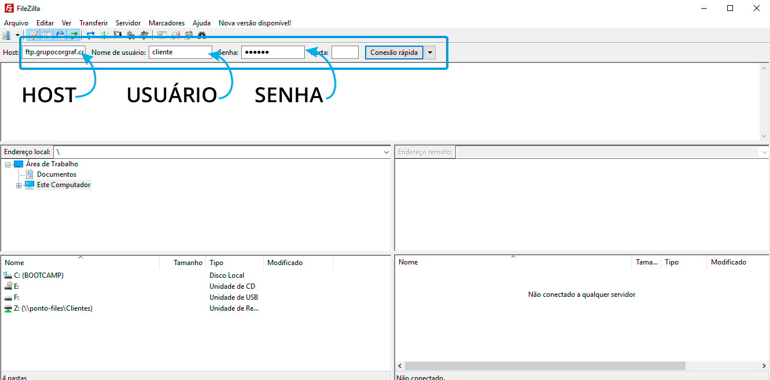The height and width of the screenshot is (380, 770).
Task: Click the reconnect to last server icon
Action: tap(144, 35)
